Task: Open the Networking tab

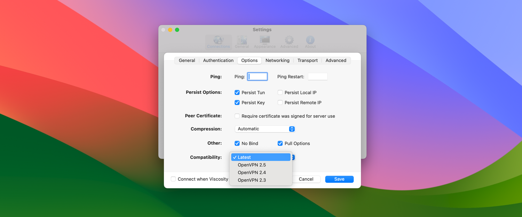Action: point(277,60)
